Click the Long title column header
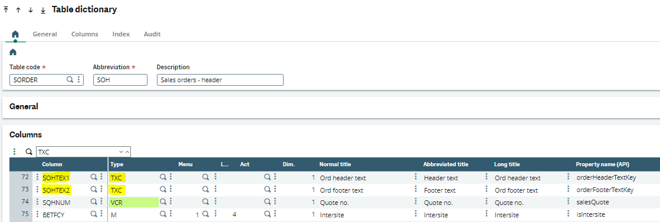 pyautogui.click(x=507, y=164)
